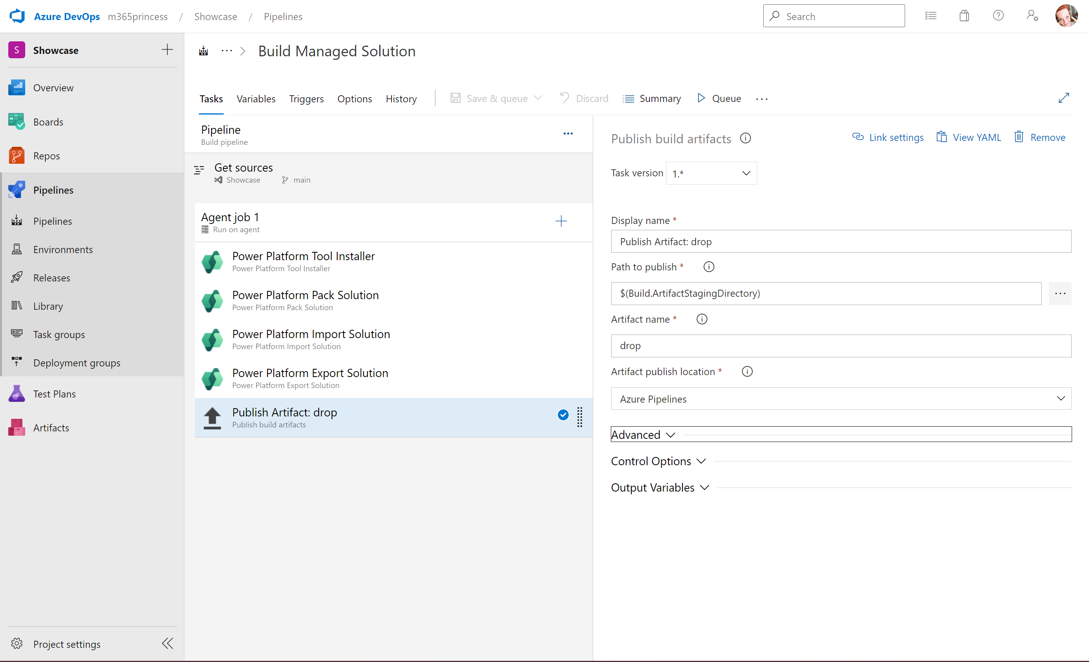Click the Queue button
The height and width of the screenshot is (662, 1089).
coord(719,98)
